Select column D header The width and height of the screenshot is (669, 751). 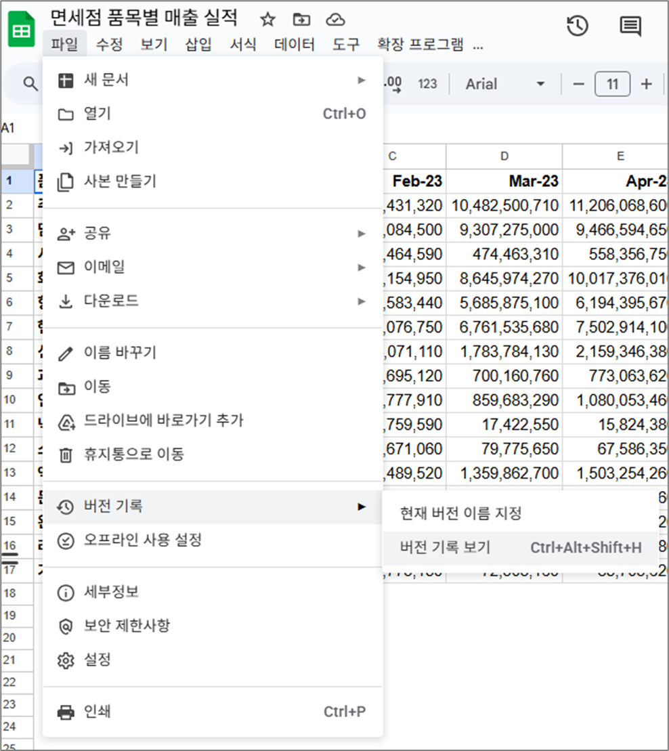[x=504, y=156]
